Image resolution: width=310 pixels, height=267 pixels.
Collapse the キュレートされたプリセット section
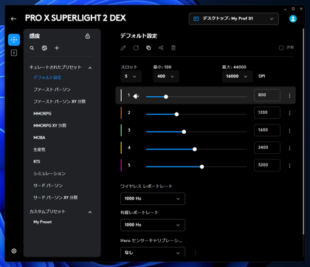90,68
